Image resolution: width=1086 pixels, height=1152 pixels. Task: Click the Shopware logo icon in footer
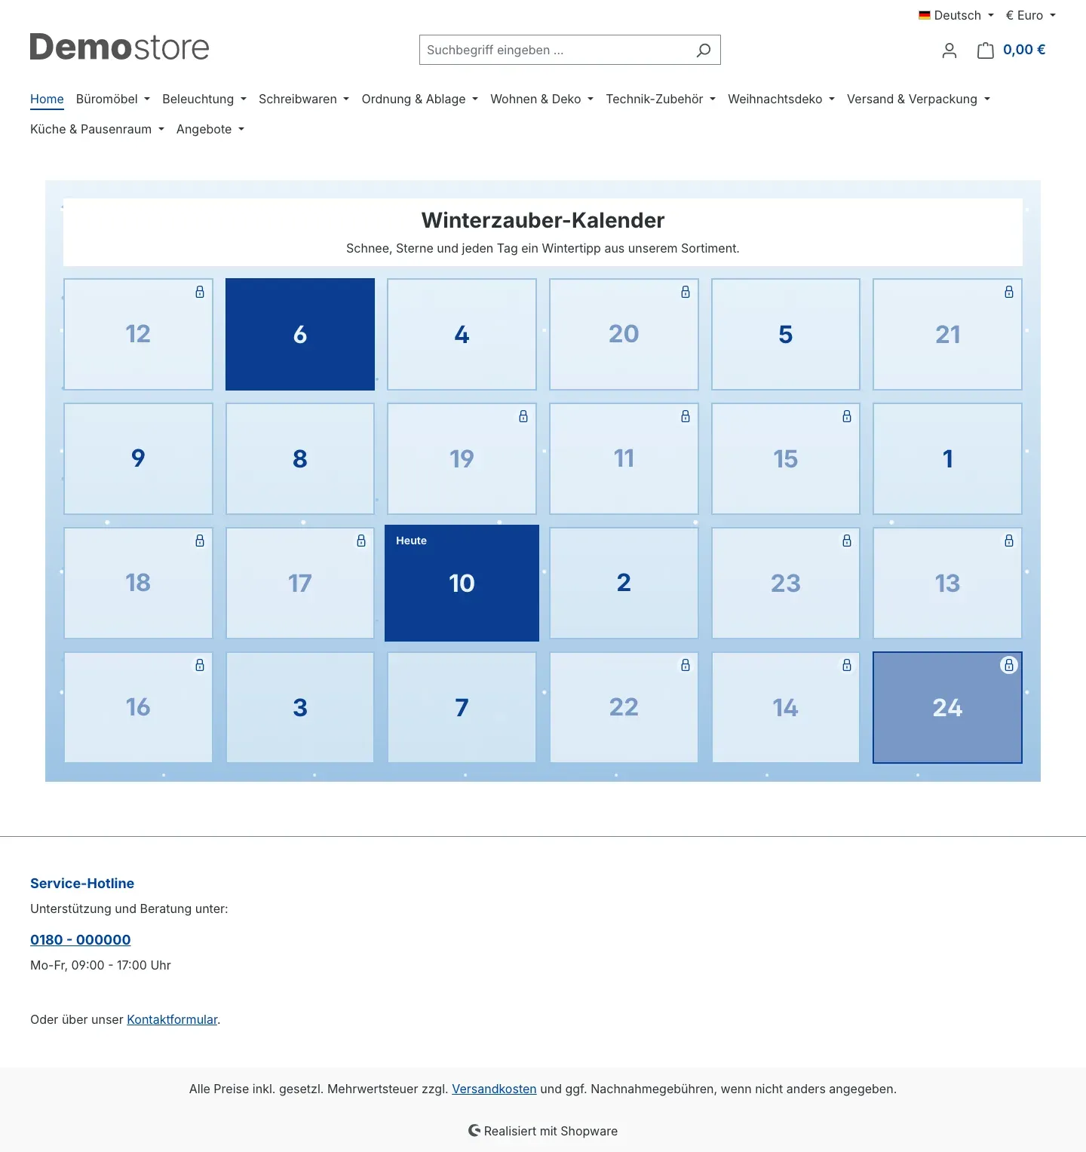(x=474, y=1130)
